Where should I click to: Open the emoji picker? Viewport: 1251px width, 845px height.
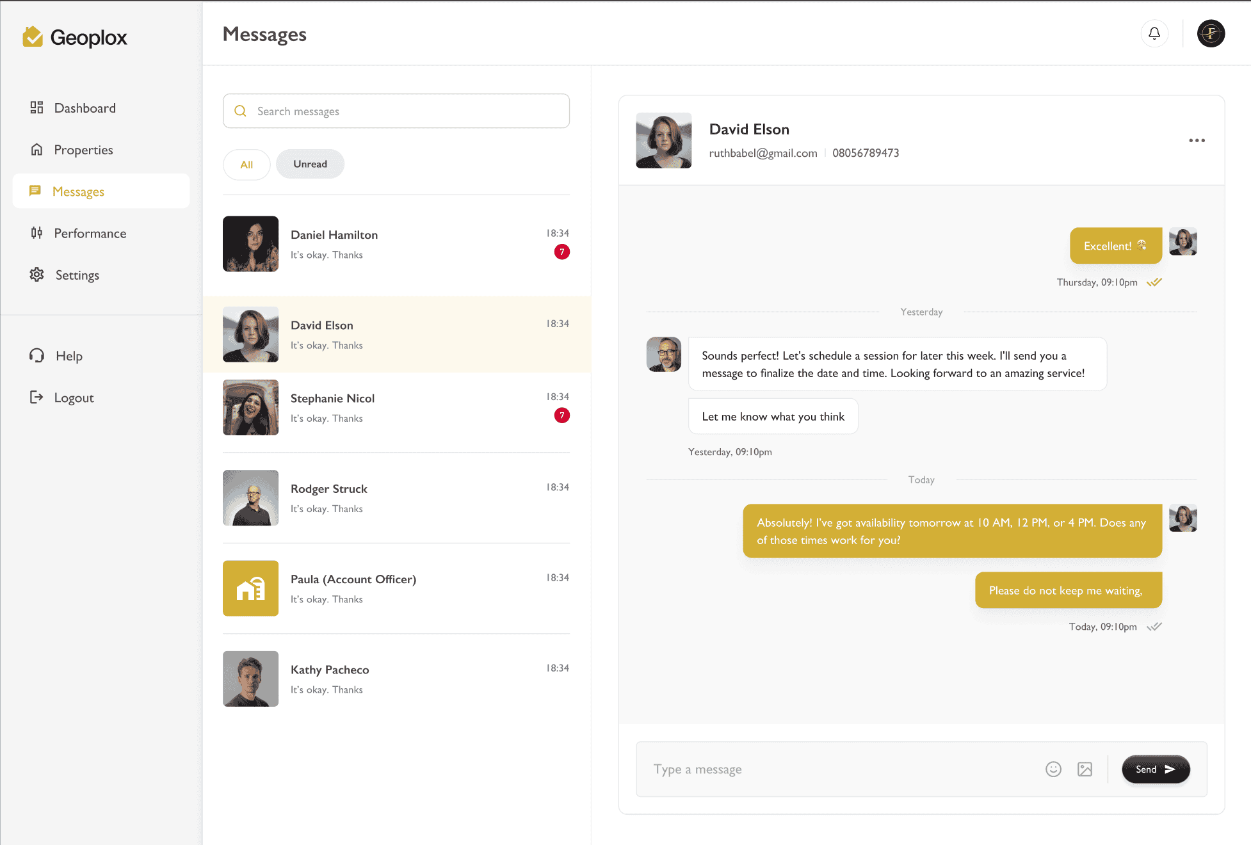click(x=1053, y=769)
